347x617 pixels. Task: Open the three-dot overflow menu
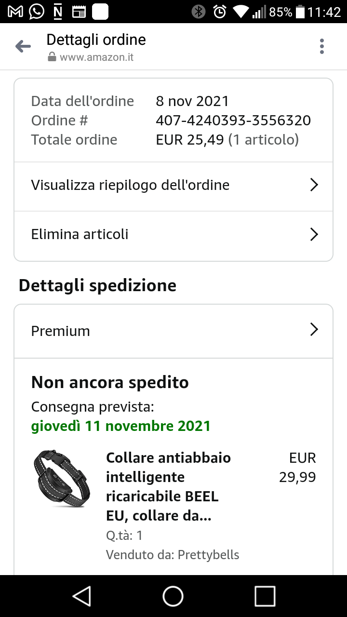[321, 46]
